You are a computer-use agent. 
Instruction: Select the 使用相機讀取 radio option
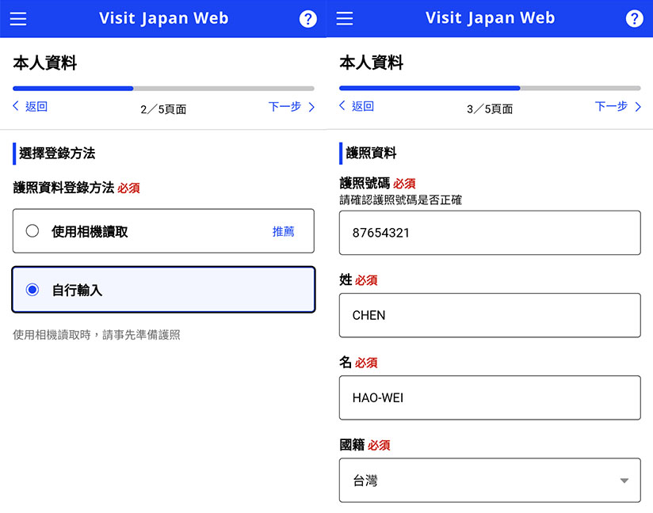(163, 231)
